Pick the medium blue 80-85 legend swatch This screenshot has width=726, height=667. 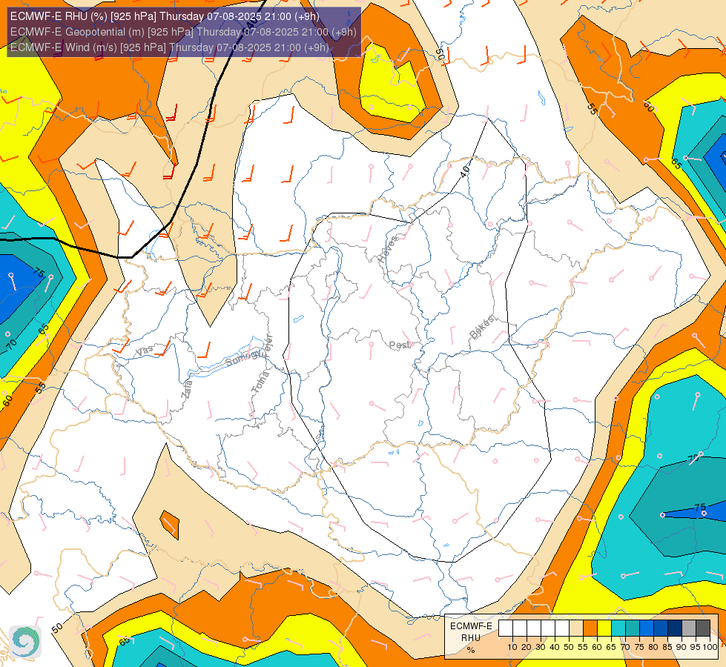[661, 628]
